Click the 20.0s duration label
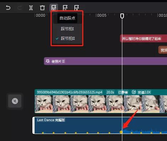This screenshot has width=167, height=141. (x=110, y=92)
